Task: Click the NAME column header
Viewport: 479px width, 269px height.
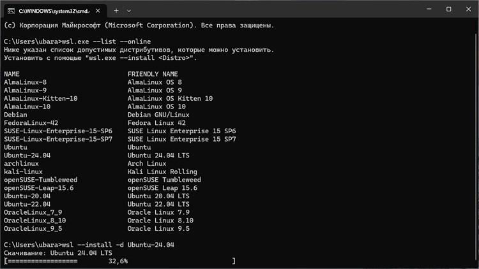Action: click(x=11, y=74)
